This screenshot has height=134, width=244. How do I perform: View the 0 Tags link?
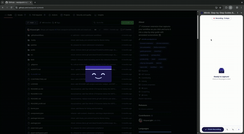pyautogui.click(x=56, y=23)
